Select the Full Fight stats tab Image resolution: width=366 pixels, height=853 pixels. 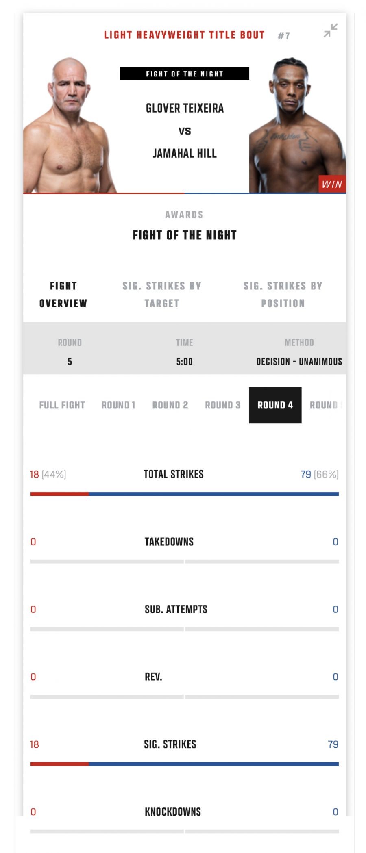[x=62, y=405]
